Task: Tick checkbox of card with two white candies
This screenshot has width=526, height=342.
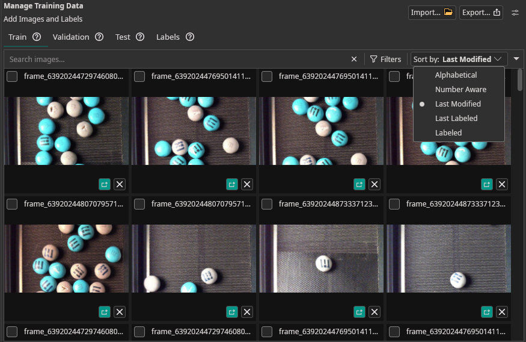Action: pyautogui.click(x=139, y=204)
